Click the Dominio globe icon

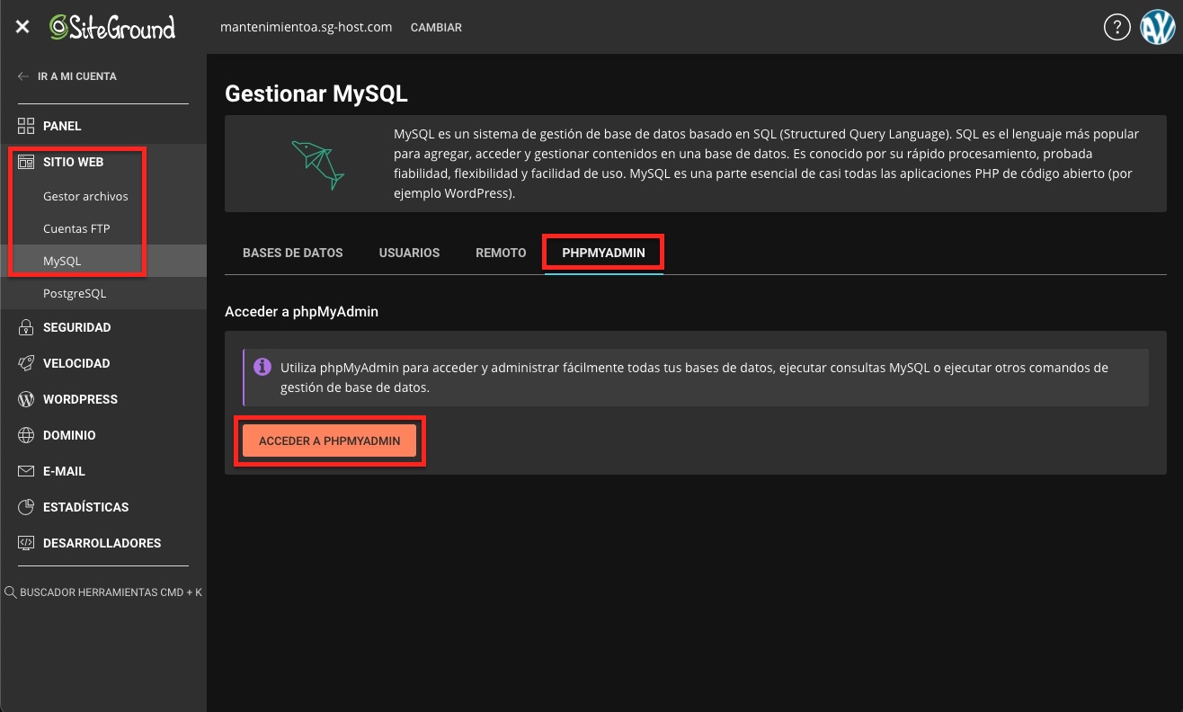click(x=25, y=435)
